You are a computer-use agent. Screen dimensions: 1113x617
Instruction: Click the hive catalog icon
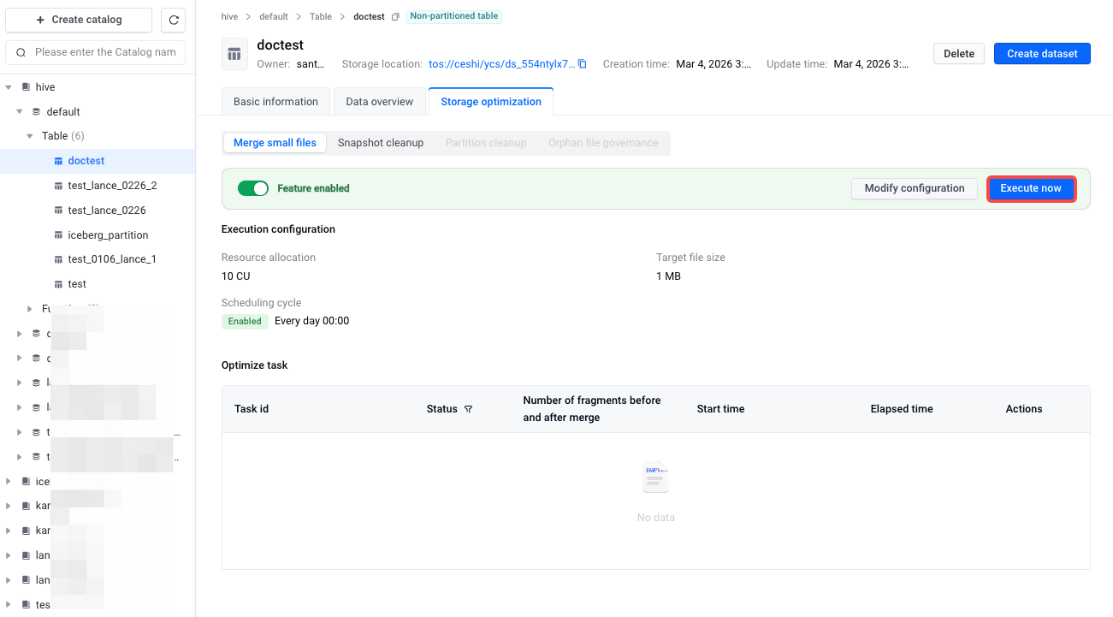26,87
